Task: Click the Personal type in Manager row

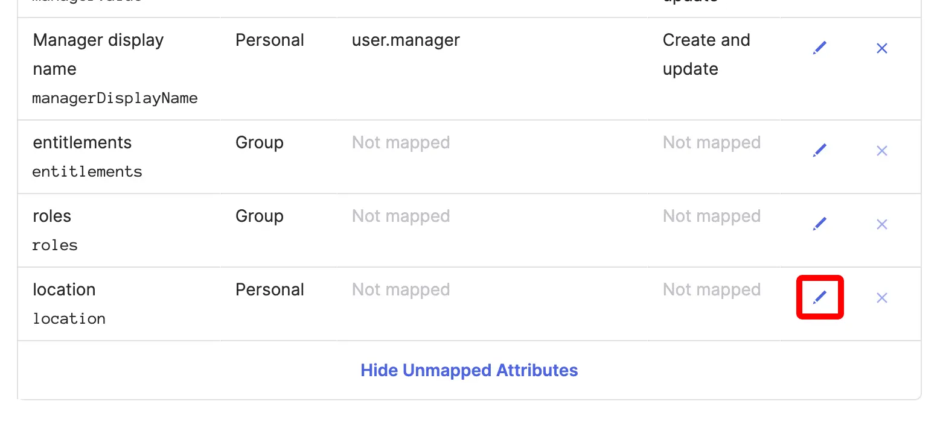Action: [270, 40]
